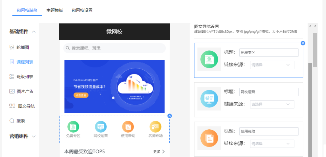The width and height of the screenshot is (326, 157).
Task: Open 更多 next to 本周最受欢迎TOP5
Action: 157,152
